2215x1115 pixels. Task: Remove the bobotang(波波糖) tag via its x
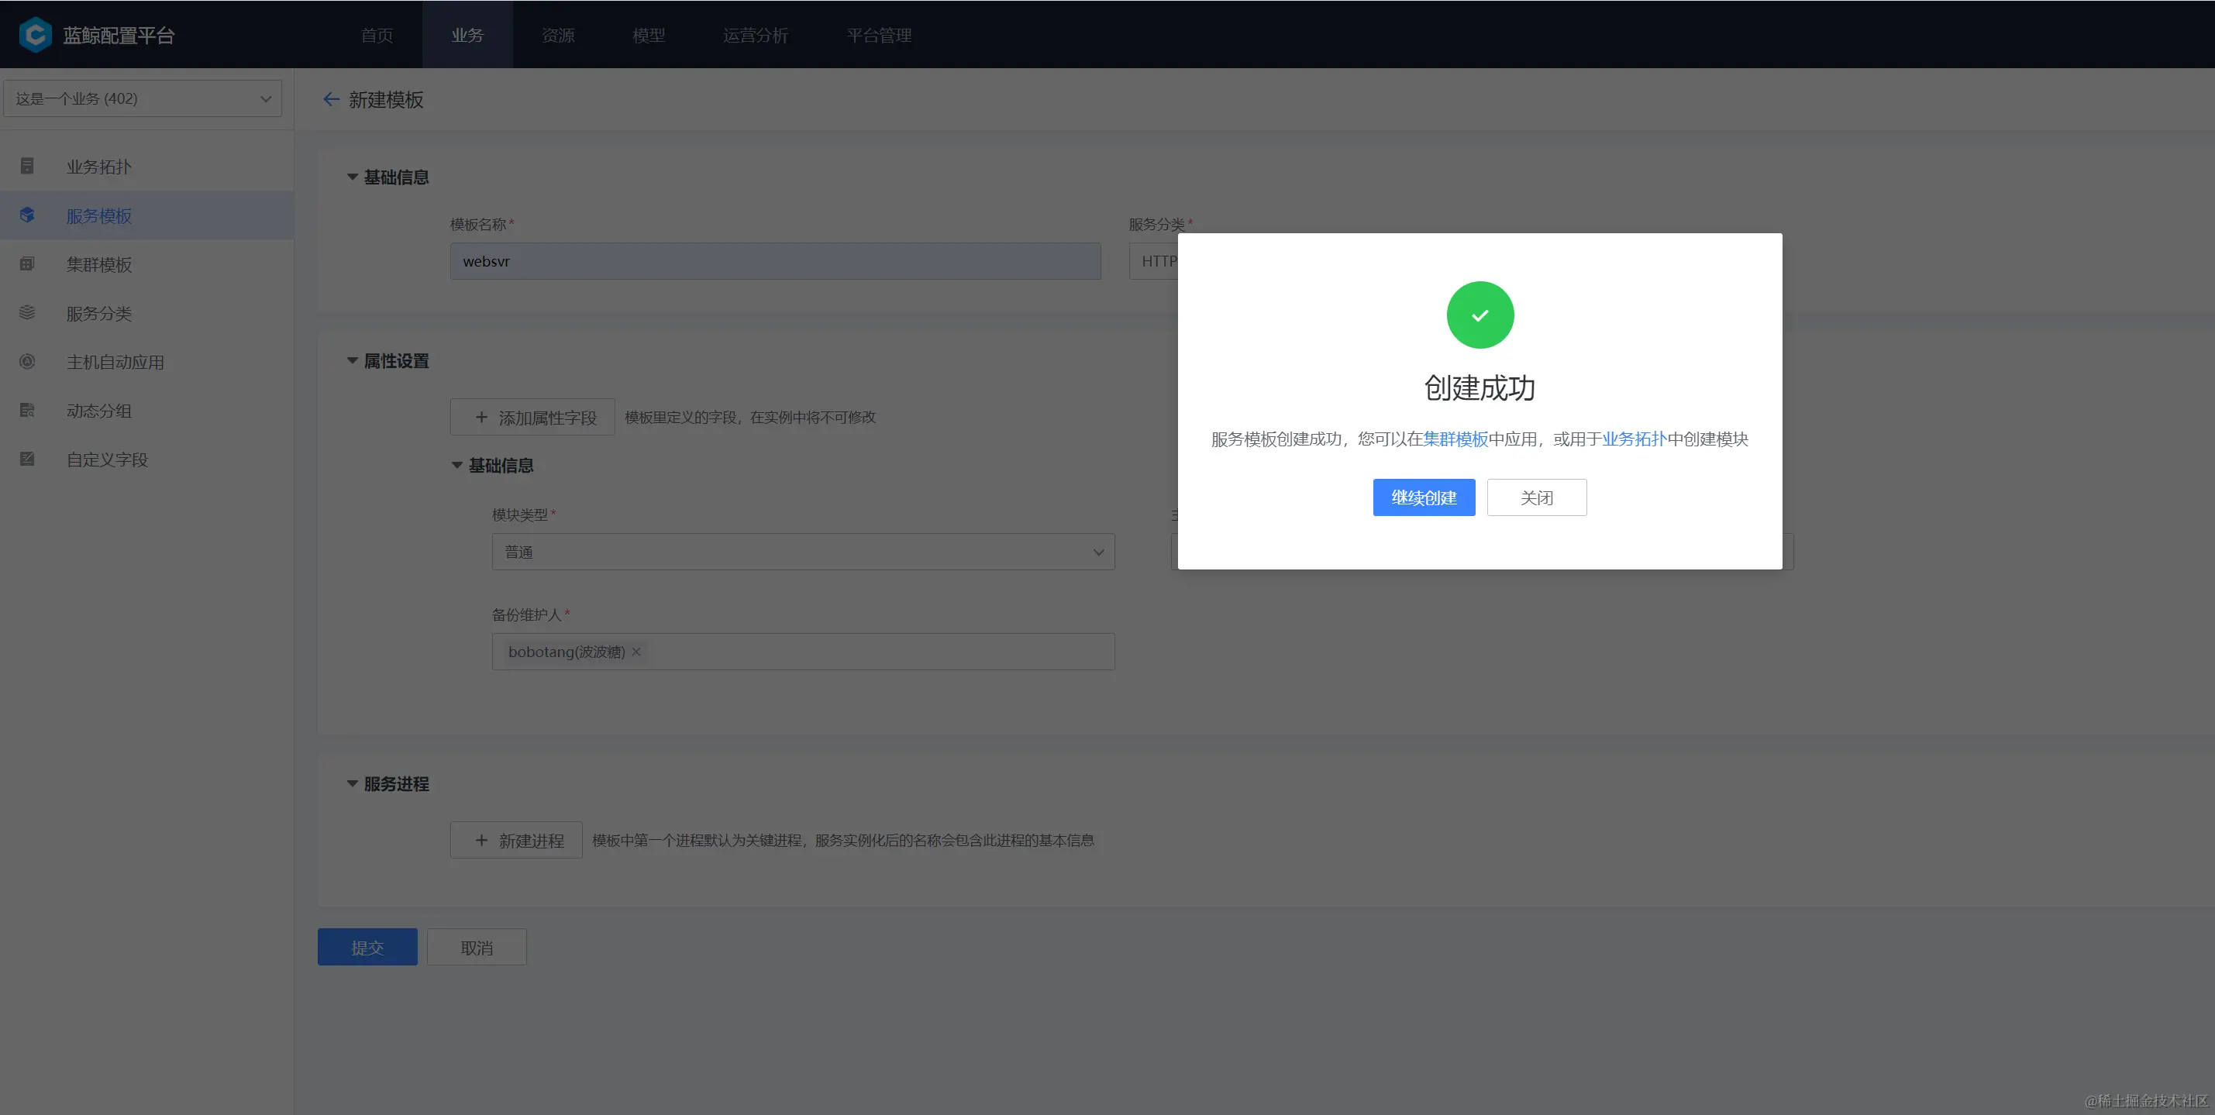pyautogui.click(x=636, y=652)
